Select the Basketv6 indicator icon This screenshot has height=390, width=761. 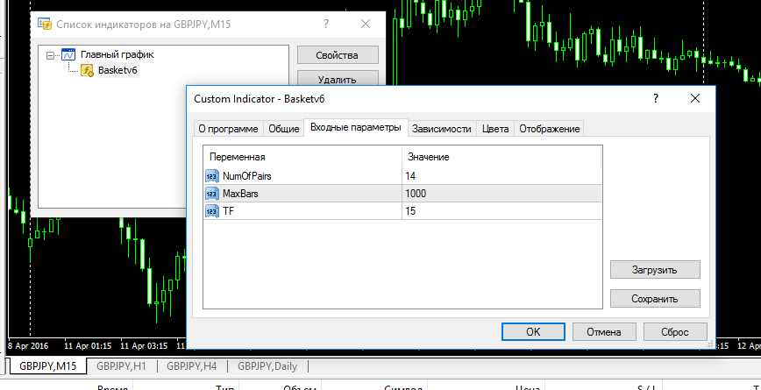click(x=88, y=70)
